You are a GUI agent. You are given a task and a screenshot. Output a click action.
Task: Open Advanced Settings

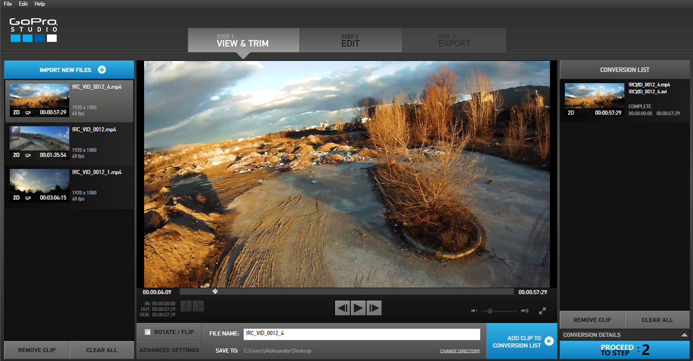pos(169,350)
